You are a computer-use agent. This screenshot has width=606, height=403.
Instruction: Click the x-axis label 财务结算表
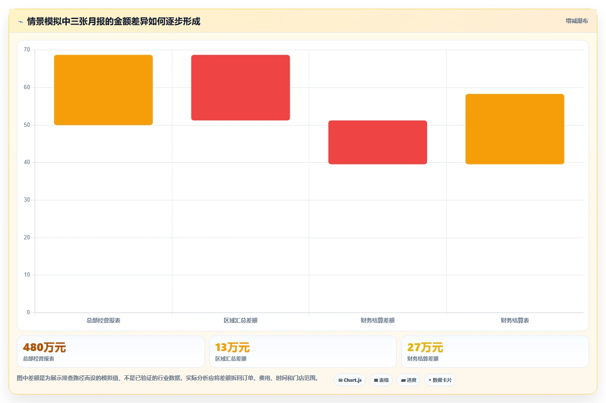(x=515, y=320)
